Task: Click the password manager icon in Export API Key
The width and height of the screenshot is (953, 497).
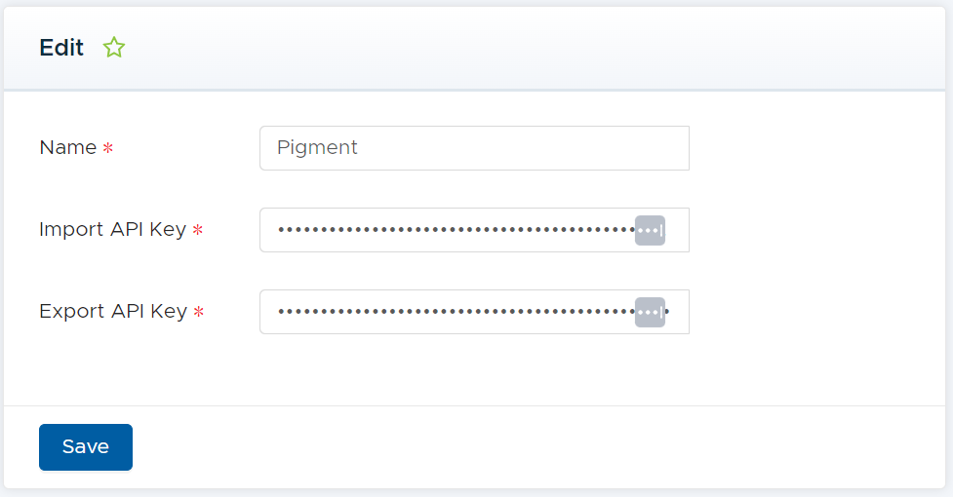Action: (x=650, y=313)
